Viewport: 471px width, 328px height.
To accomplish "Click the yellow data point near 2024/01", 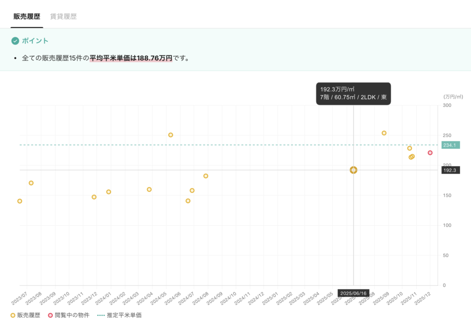I will pyautogui.click(x=109, y=192).
